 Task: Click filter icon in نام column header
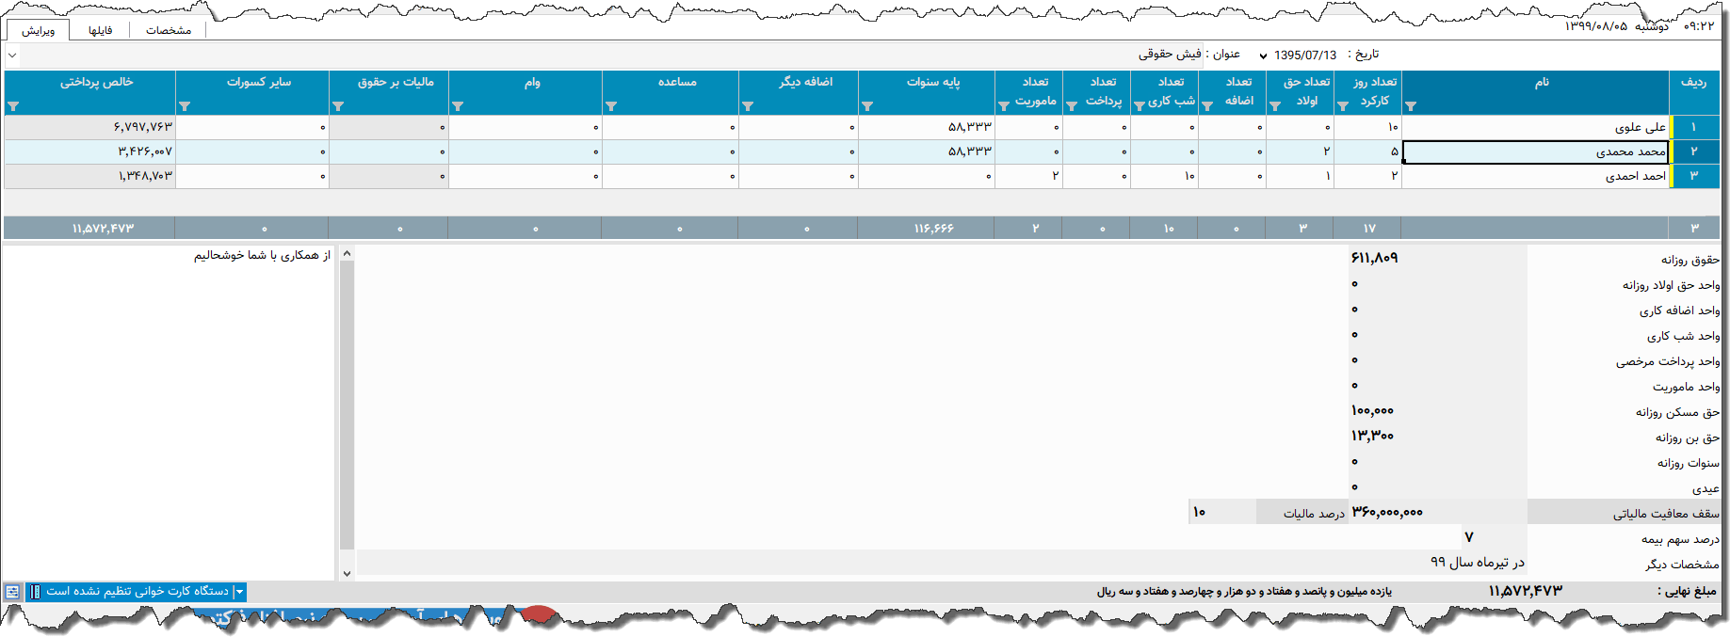click(x=1411, y=106)
